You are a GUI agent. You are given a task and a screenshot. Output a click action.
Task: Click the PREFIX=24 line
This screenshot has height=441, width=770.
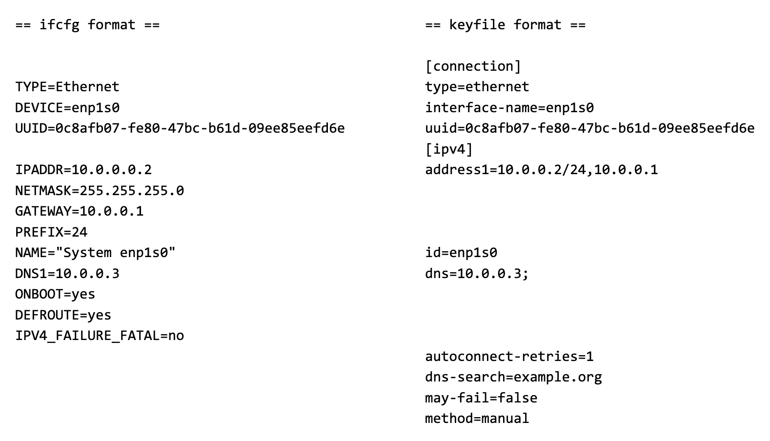click(x=51, y=232)
